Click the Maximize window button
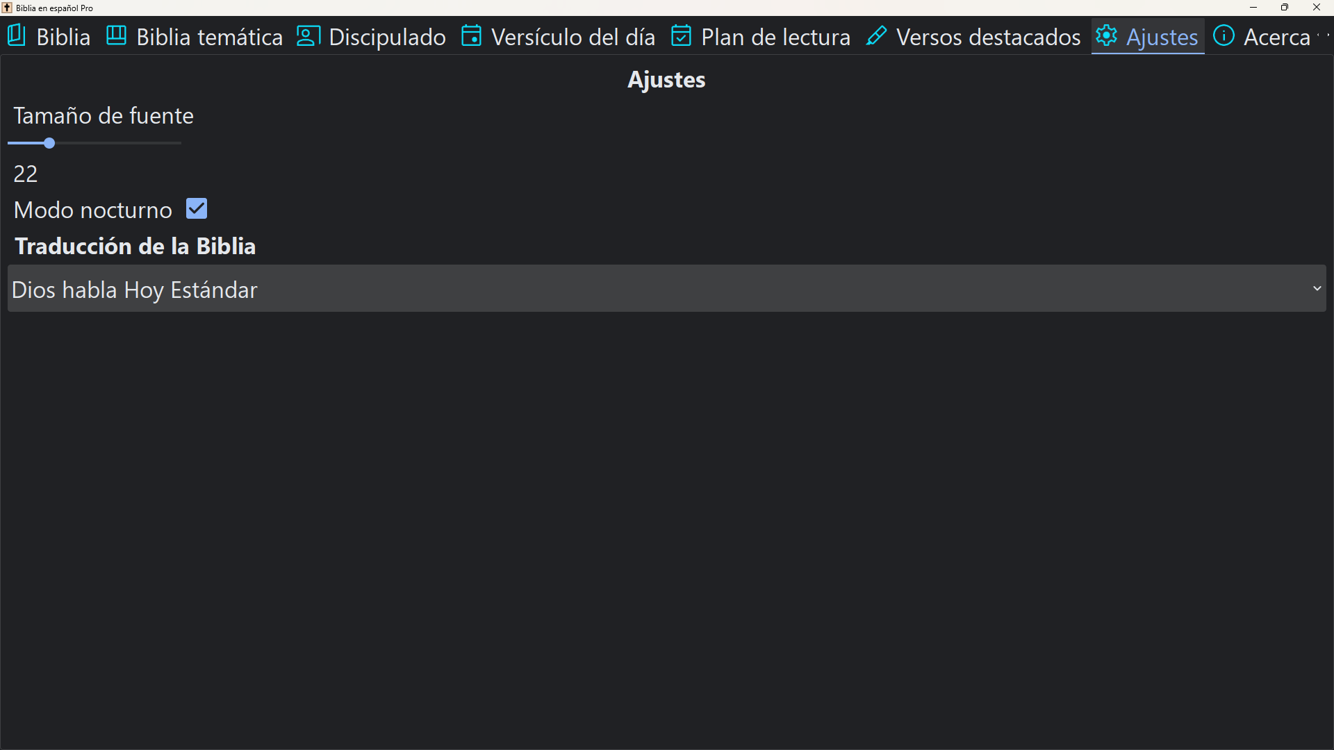This screenshot has width=1334, height=750. pyautogui.click(x=1285, y=8)
